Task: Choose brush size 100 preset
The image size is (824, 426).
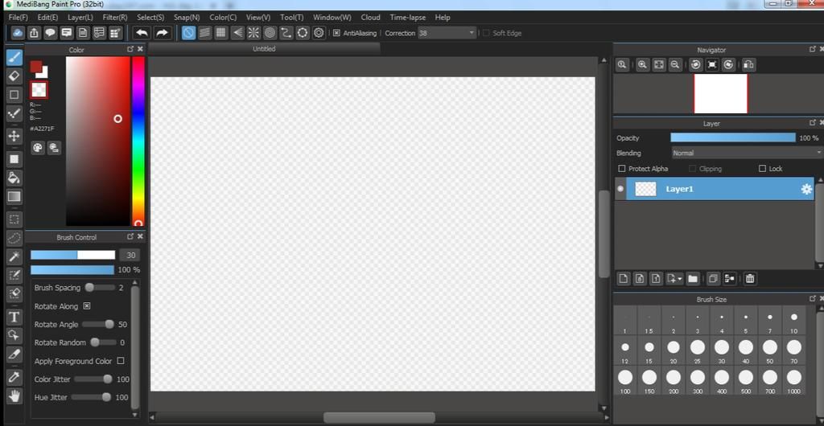Action: (624, 381)
